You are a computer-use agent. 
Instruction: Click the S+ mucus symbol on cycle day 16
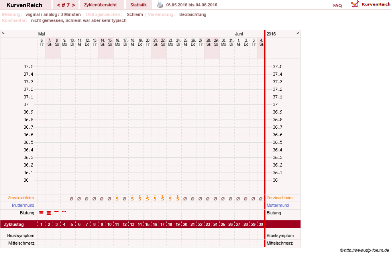[155, 198]
